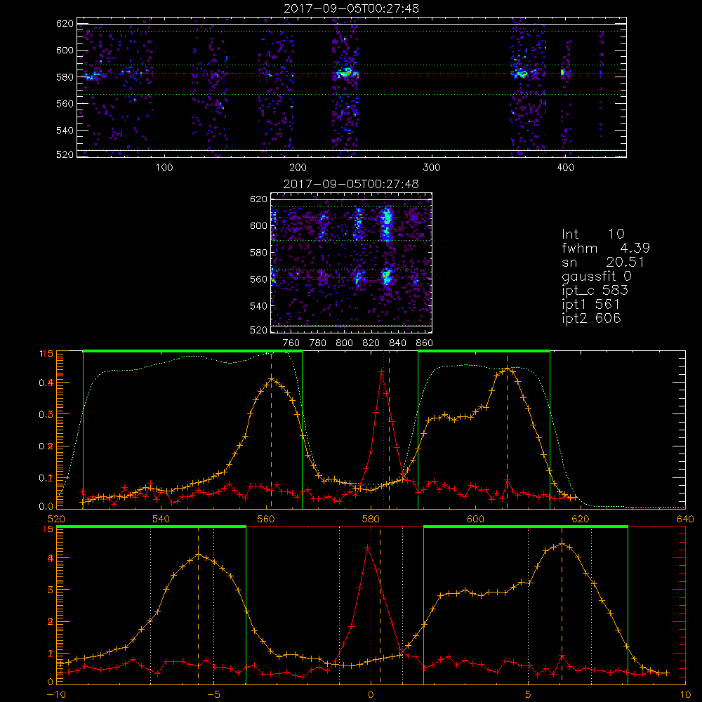This screenshot has width=702, height=702.
Task: Click the 620 label on top spectrogram y-axis
Action: pos(65,24)
